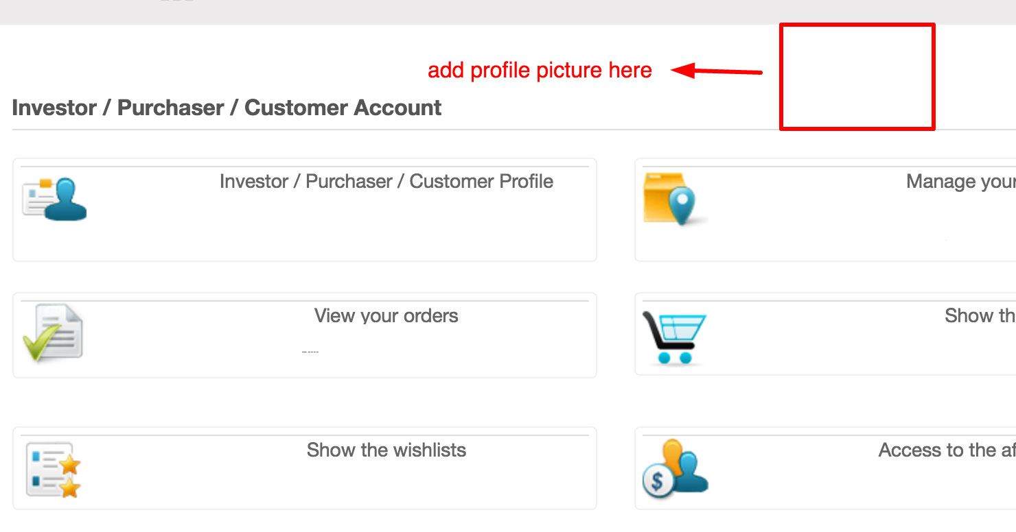1016x532 pixels.
Task: Click the red add profile picture here text
Action: (x=540, y=71)
